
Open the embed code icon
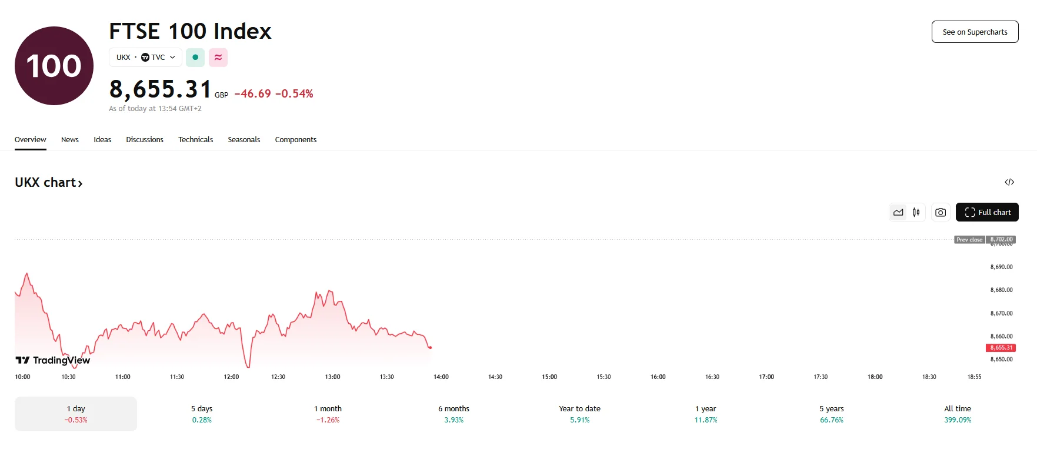(x=1009, y=182)
